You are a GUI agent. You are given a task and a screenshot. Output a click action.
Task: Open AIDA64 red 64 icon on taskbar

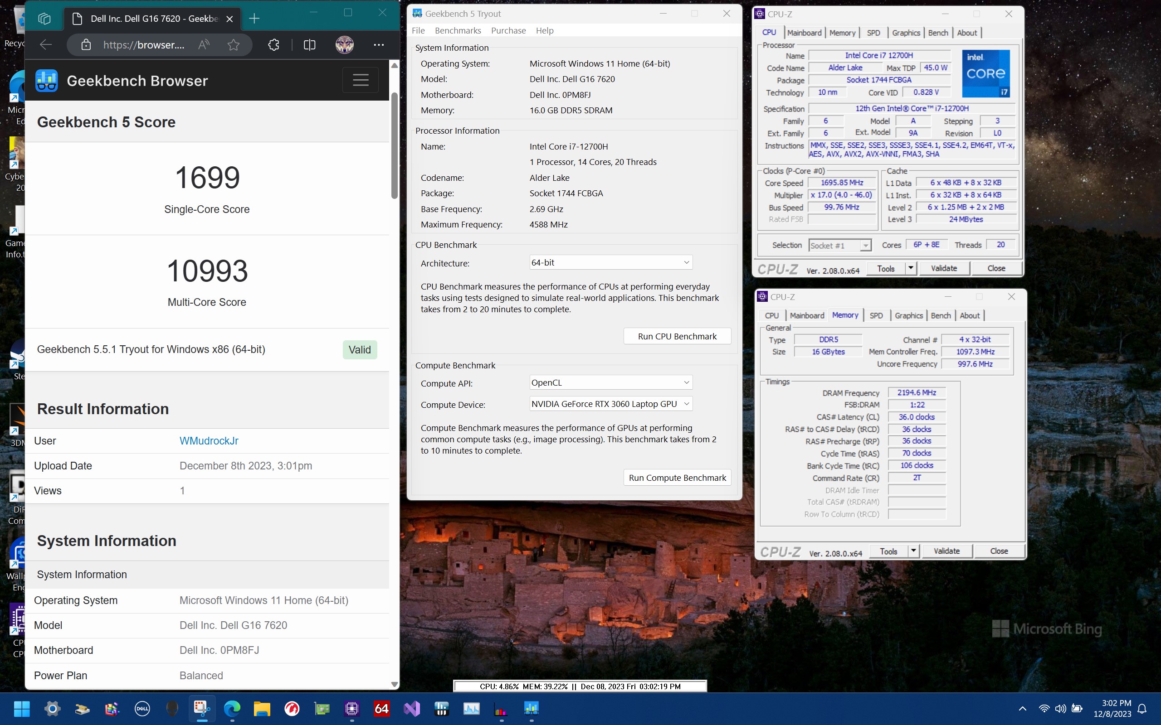click(381, 708)
